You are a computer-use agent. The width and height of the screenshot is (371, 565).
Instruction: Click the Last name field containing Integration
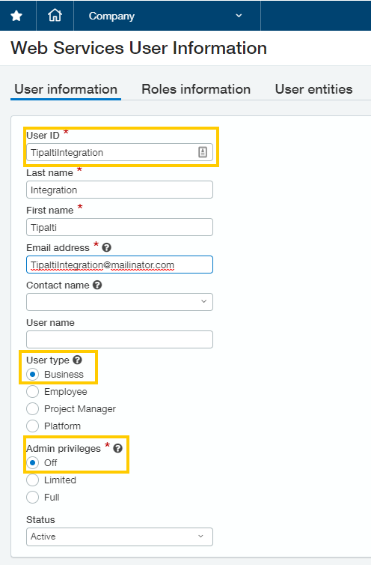pyautogui.click(x=120, y=190)
